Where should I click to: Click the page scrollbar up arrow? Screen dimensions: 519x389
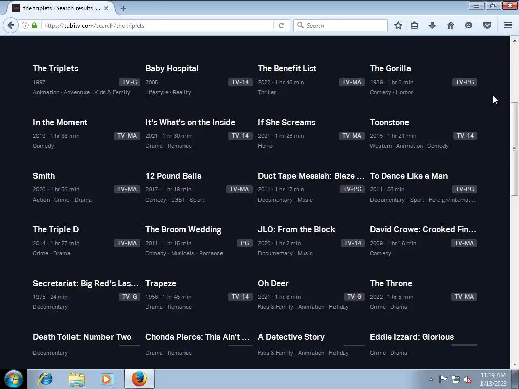tap(515, 41)
